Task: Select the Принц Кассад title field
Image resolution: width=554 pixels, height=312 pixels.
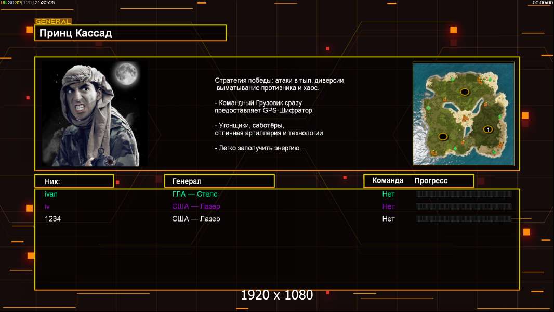Action: pos(130,33)
